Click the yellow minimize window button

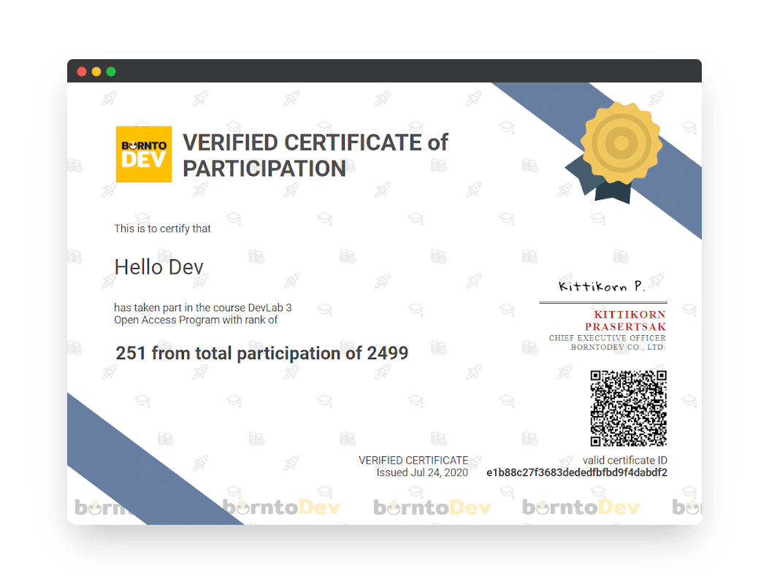(96, 72)
